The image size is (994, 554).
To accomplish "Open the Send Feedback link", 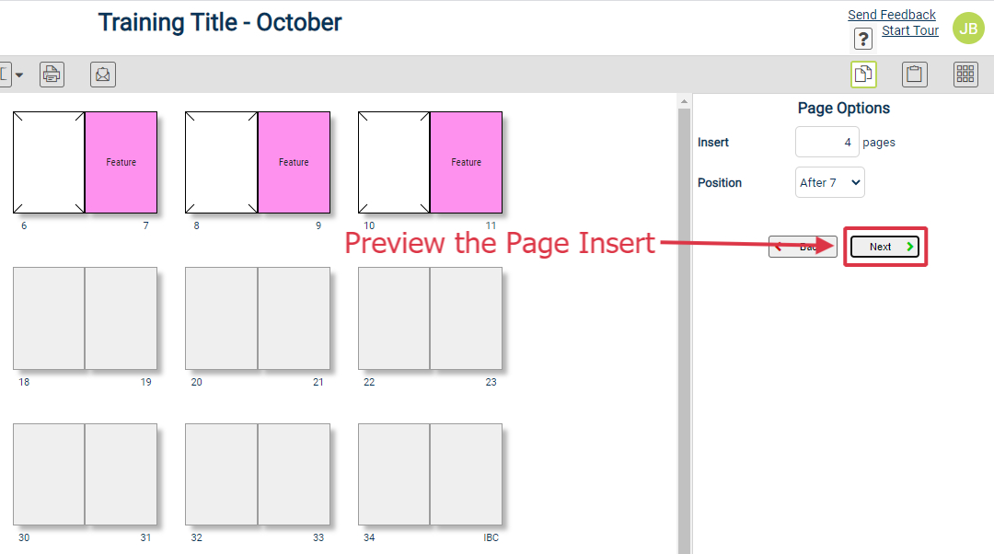I will [x=891, y=15].
